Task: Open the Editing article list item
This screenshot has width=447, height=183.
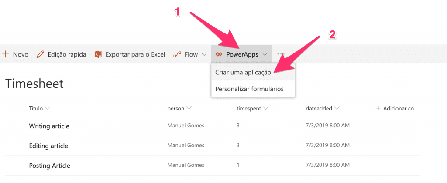Action: click(x=48, y=146)
